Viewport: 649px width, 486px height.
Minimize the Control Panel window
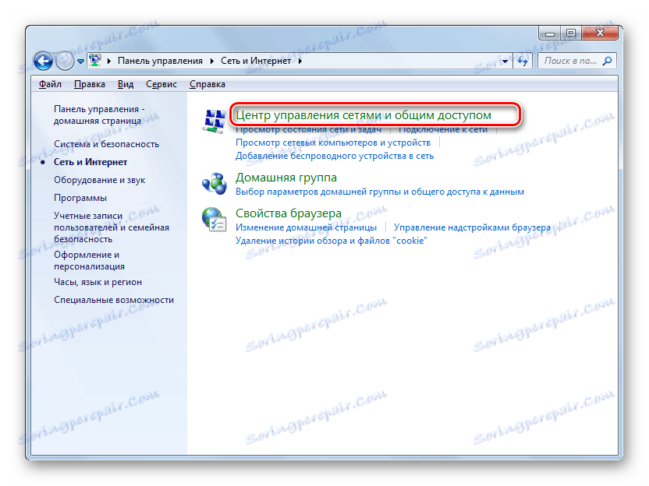coord(550,33)
